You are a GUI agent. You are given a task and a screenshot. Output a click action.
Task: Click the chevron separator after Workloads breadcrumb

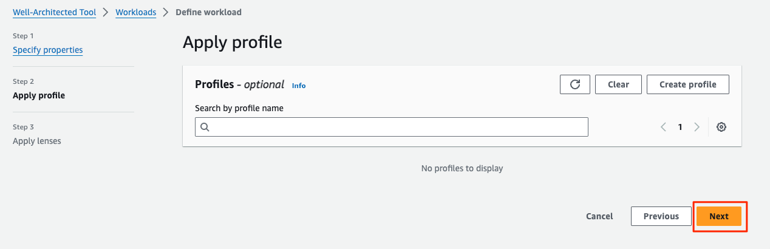(x=166, y=12)
